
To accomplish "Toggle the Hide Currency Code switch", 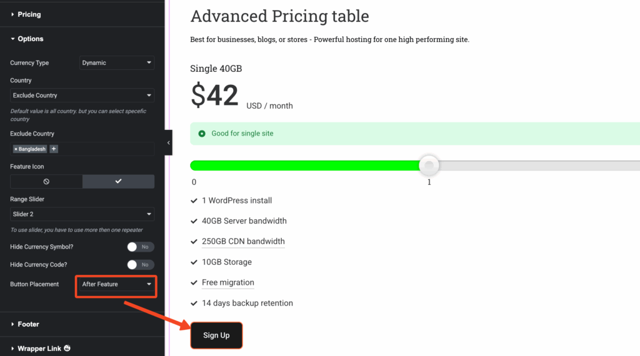I will point(141,265).
